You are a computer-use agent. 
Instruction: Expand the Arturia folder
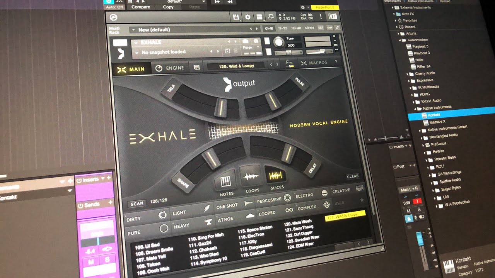398,34
